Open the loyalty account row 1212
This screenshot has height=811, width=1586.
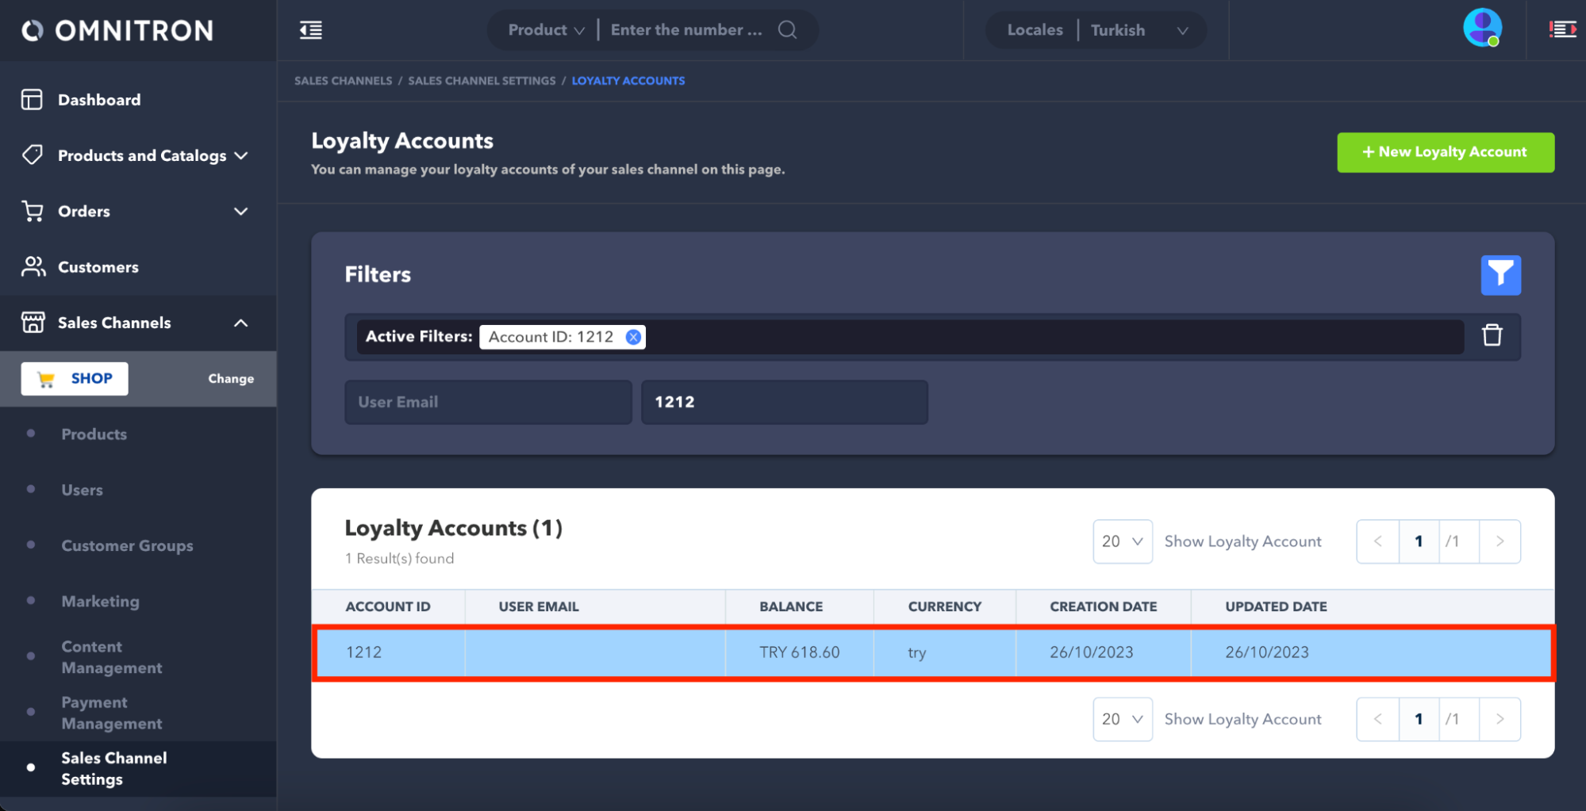click(932, 652)
